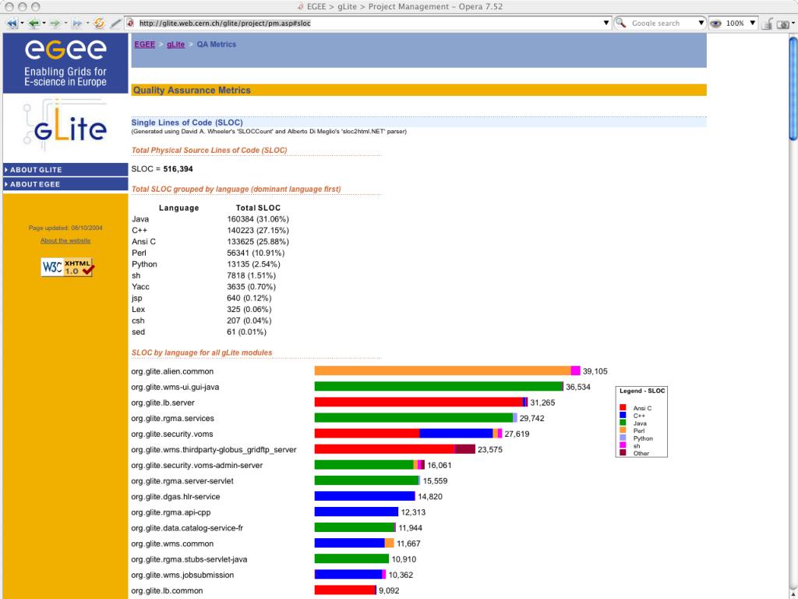This screenshot has width=798, height=599.
Task: Click the C++ blue legend swatch
Action: pyautogui.click(x=623, y=415)
